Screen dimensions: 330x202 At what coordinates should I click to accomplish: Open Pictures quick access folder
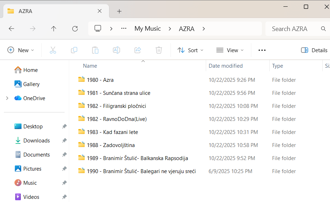[x=28, y=169]
